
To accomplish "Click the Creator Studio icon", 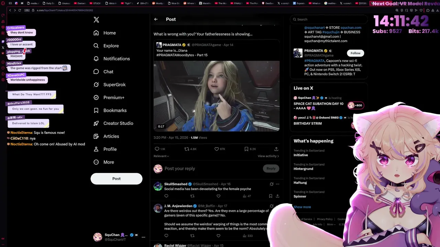I will click(96, 123).
